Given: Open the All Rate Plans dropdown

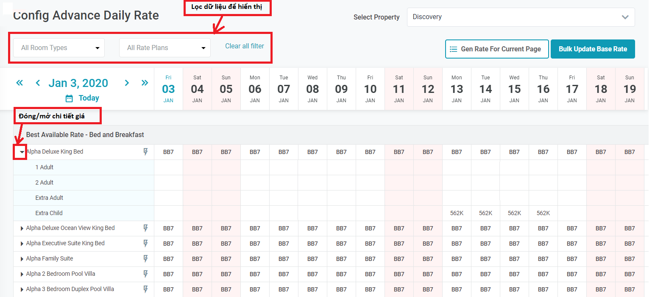Looking at the screenshot, I should click(x=165, y=48).
